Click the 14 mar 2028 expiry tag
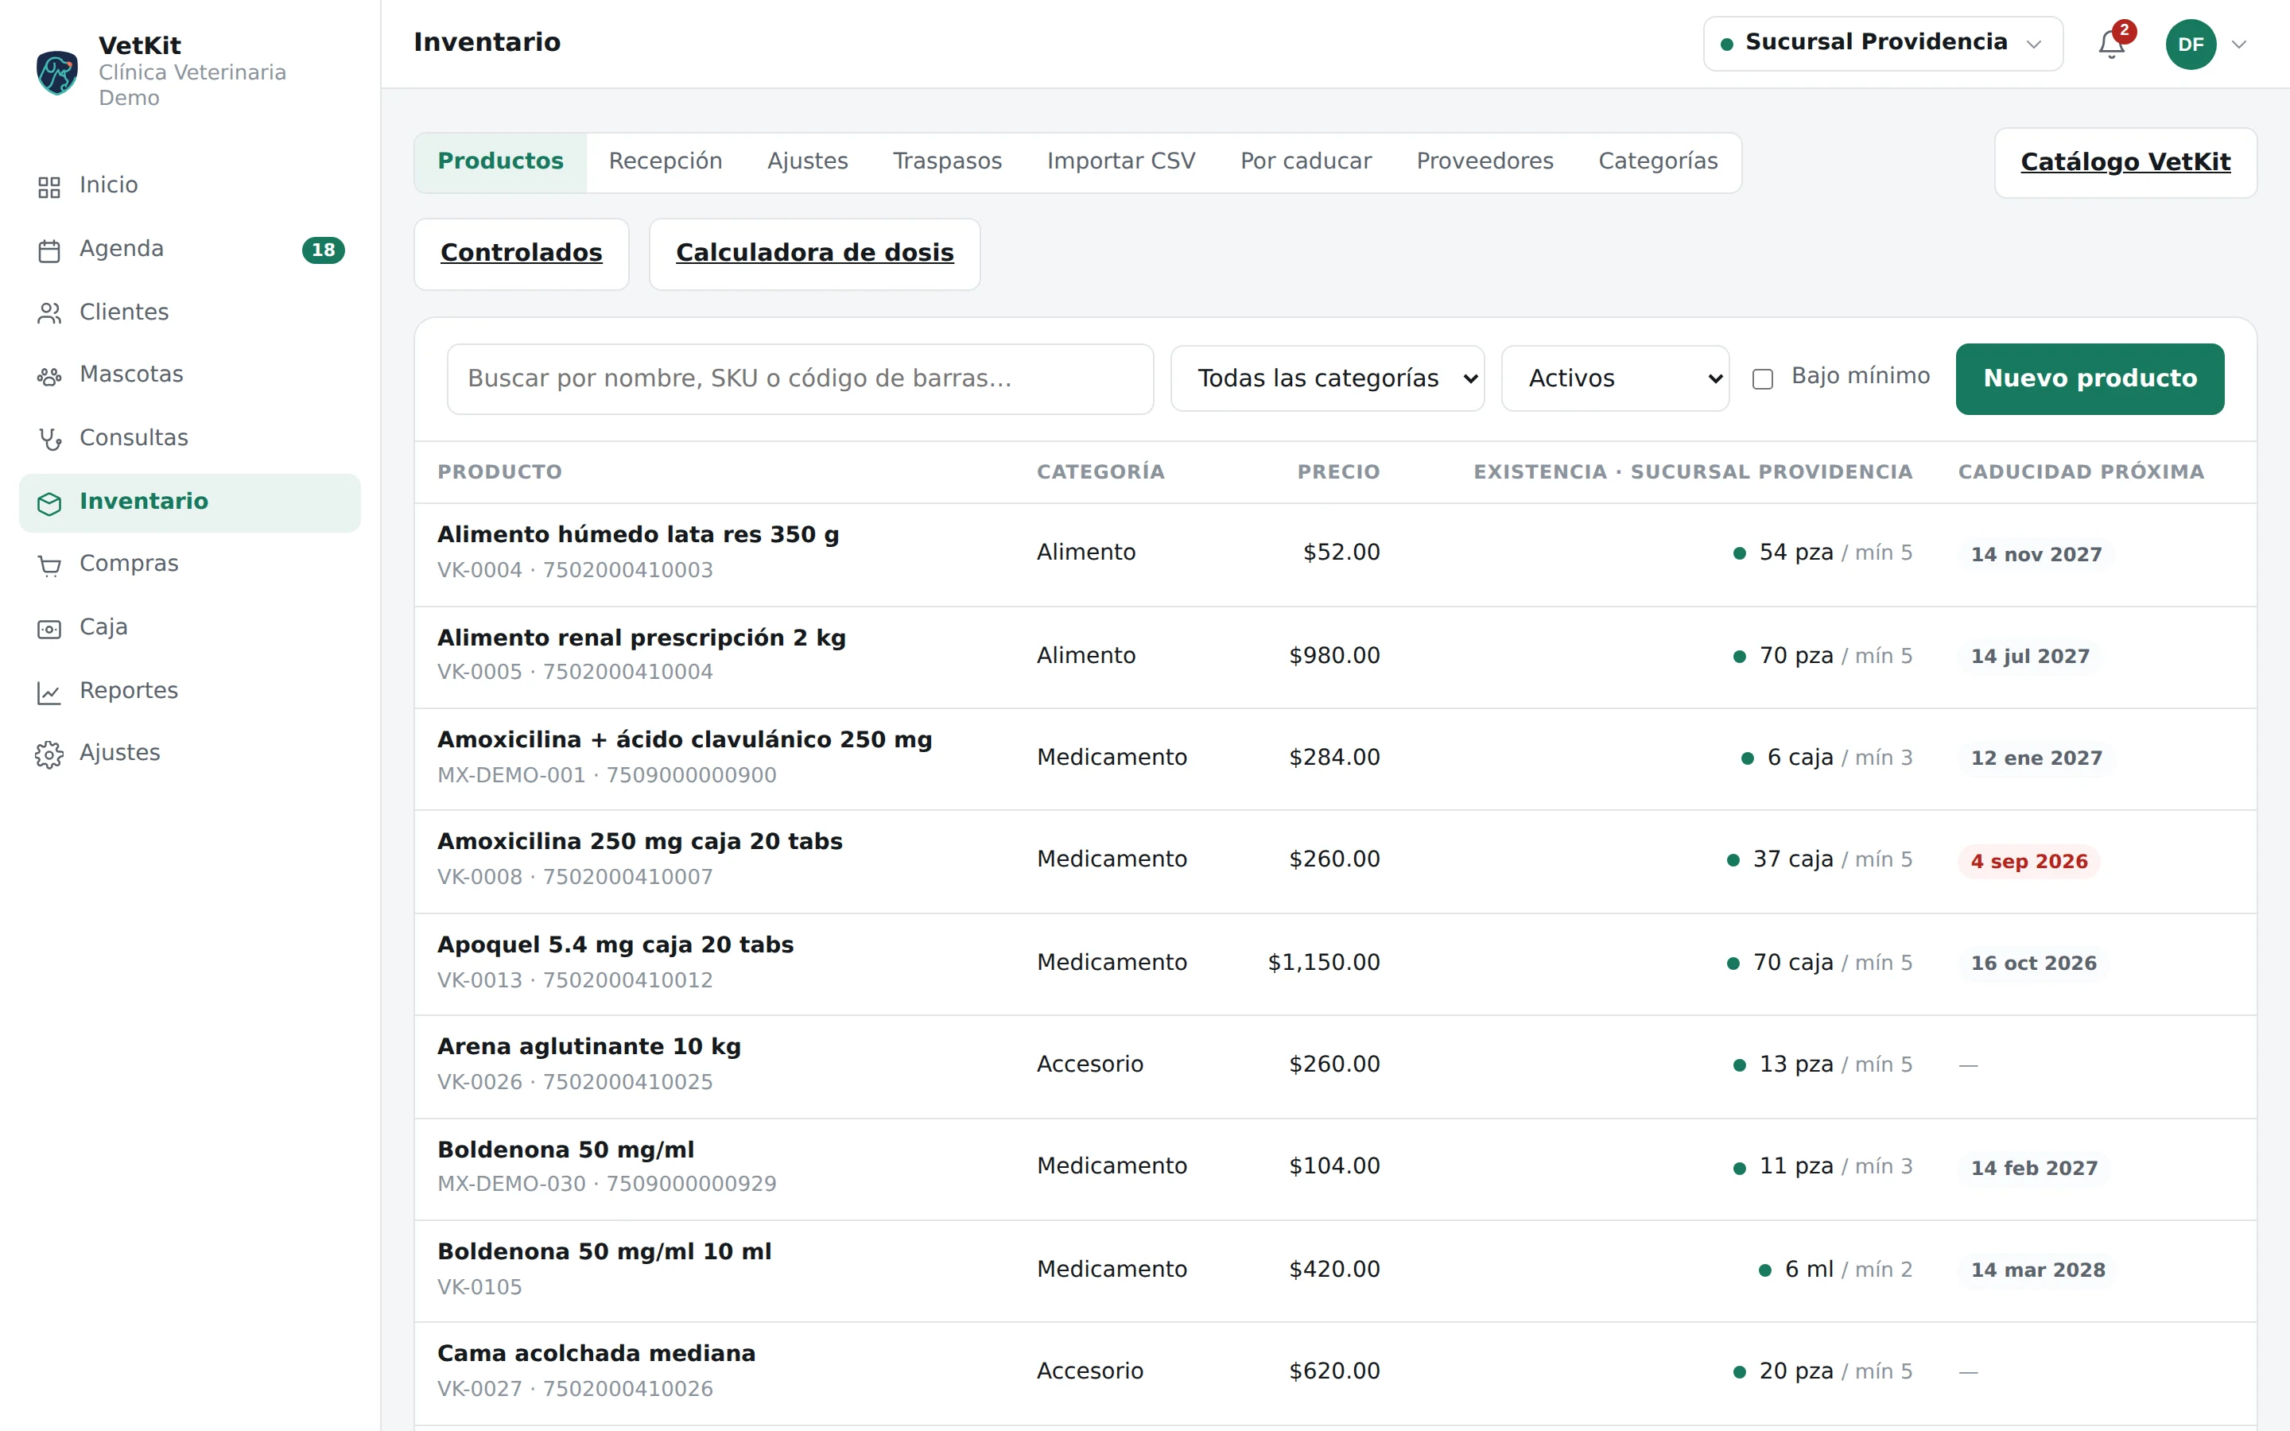This screenshot has height=1431, width=2290. (x=2038, y=1270)
